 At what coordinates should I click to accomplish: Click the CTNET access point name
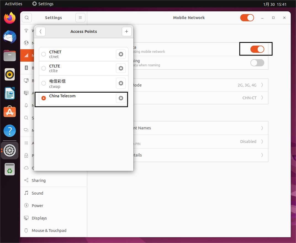(55, 52)
